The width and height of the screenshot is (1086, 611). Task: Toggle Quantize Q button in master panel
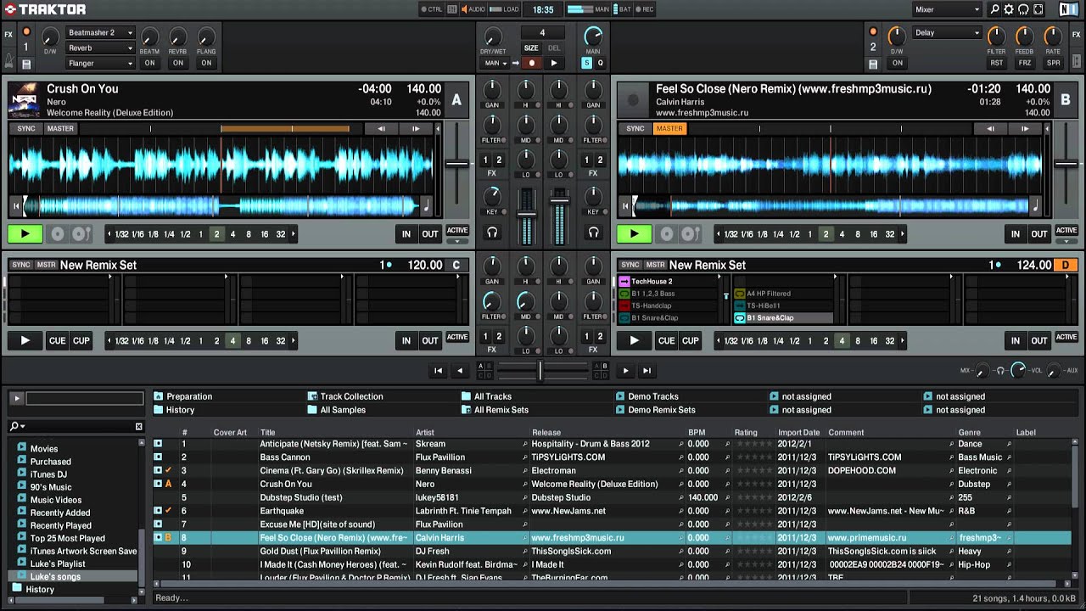pyautogui.click(x=600, y=63)
